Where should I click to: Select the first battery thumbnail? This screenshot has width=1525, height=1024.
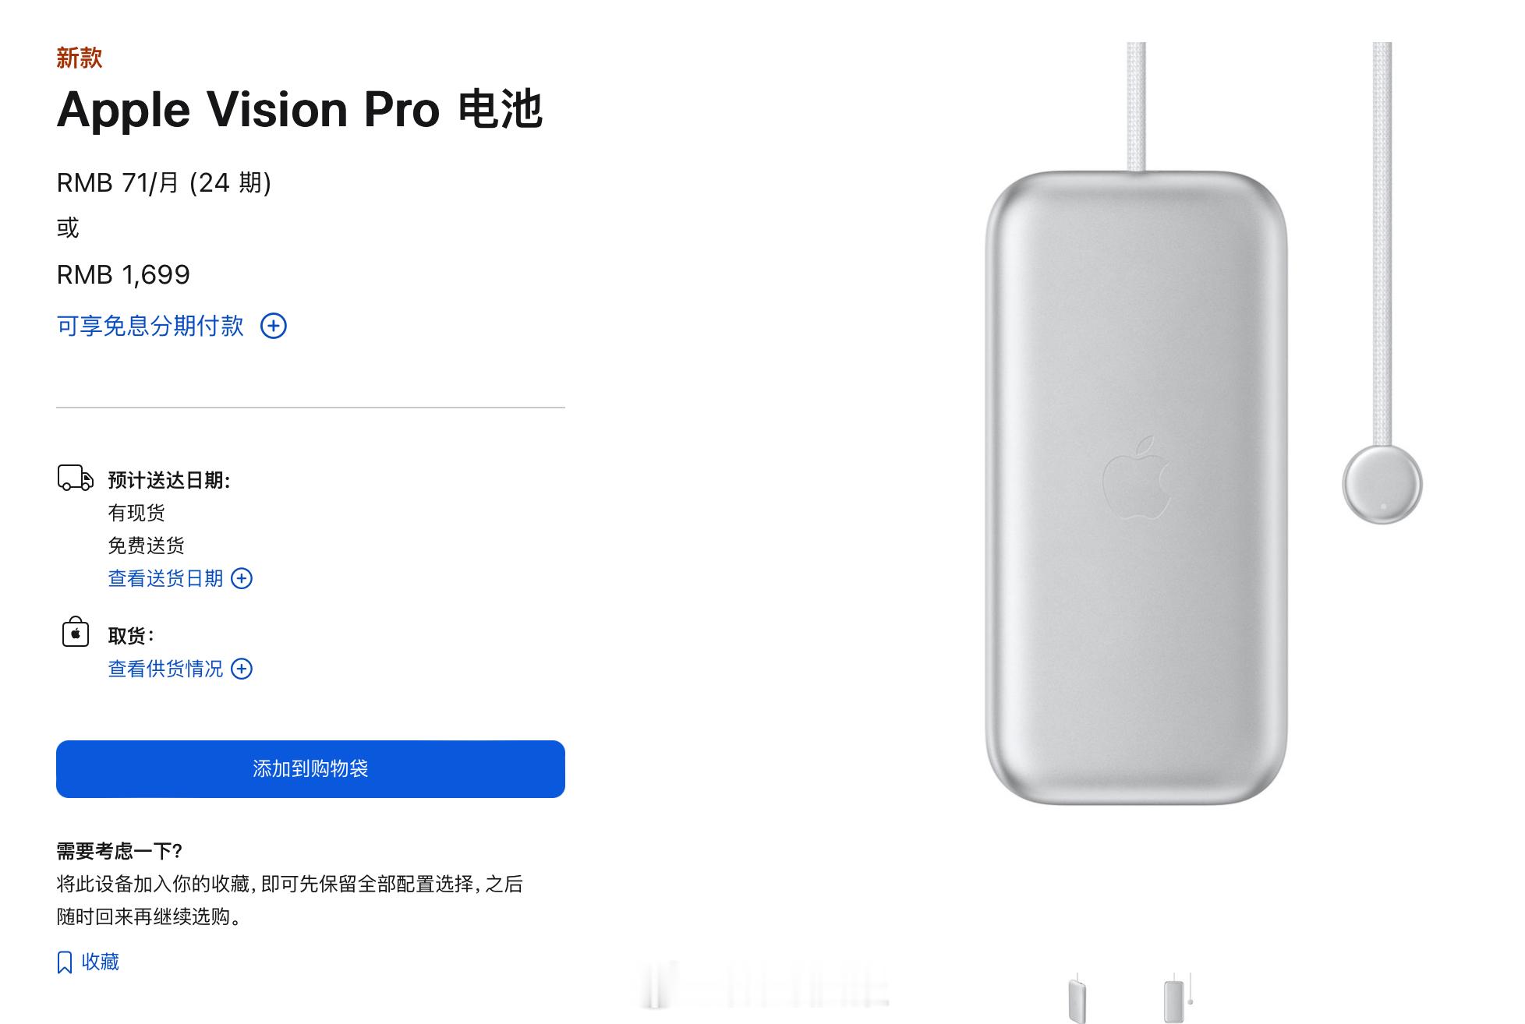[x=1076, y=998]
